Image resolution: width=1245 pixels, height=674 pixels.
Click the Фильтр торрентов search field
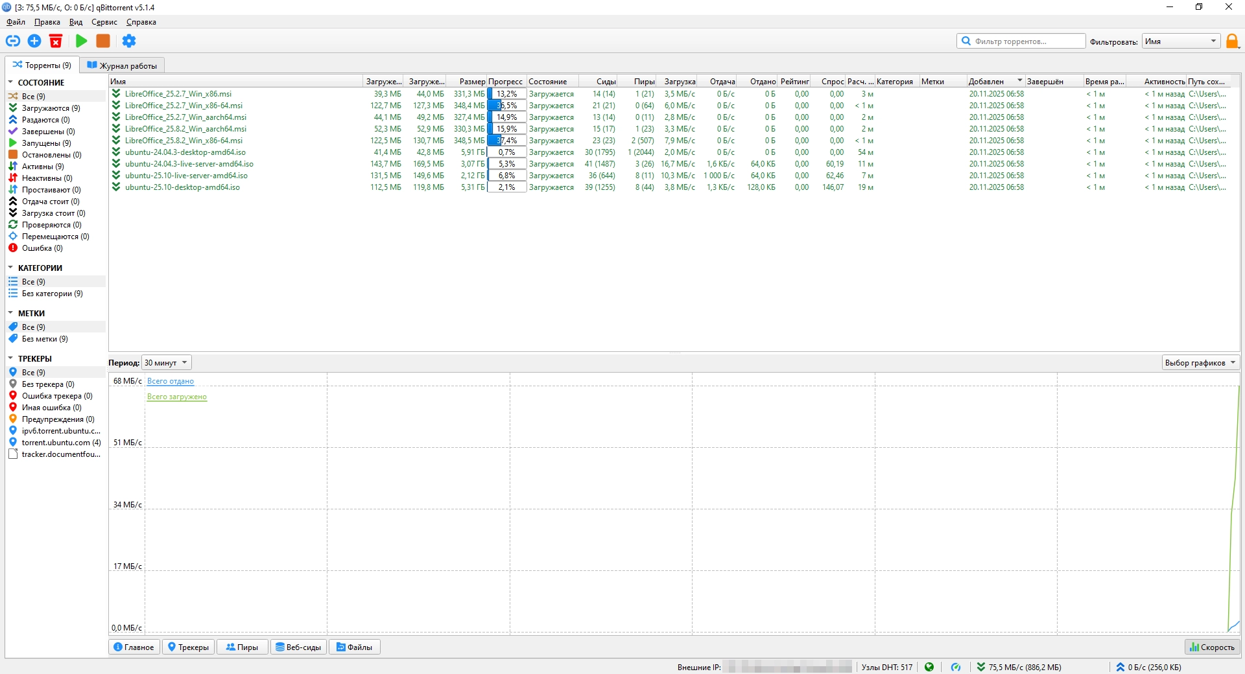pos(1021,41)
